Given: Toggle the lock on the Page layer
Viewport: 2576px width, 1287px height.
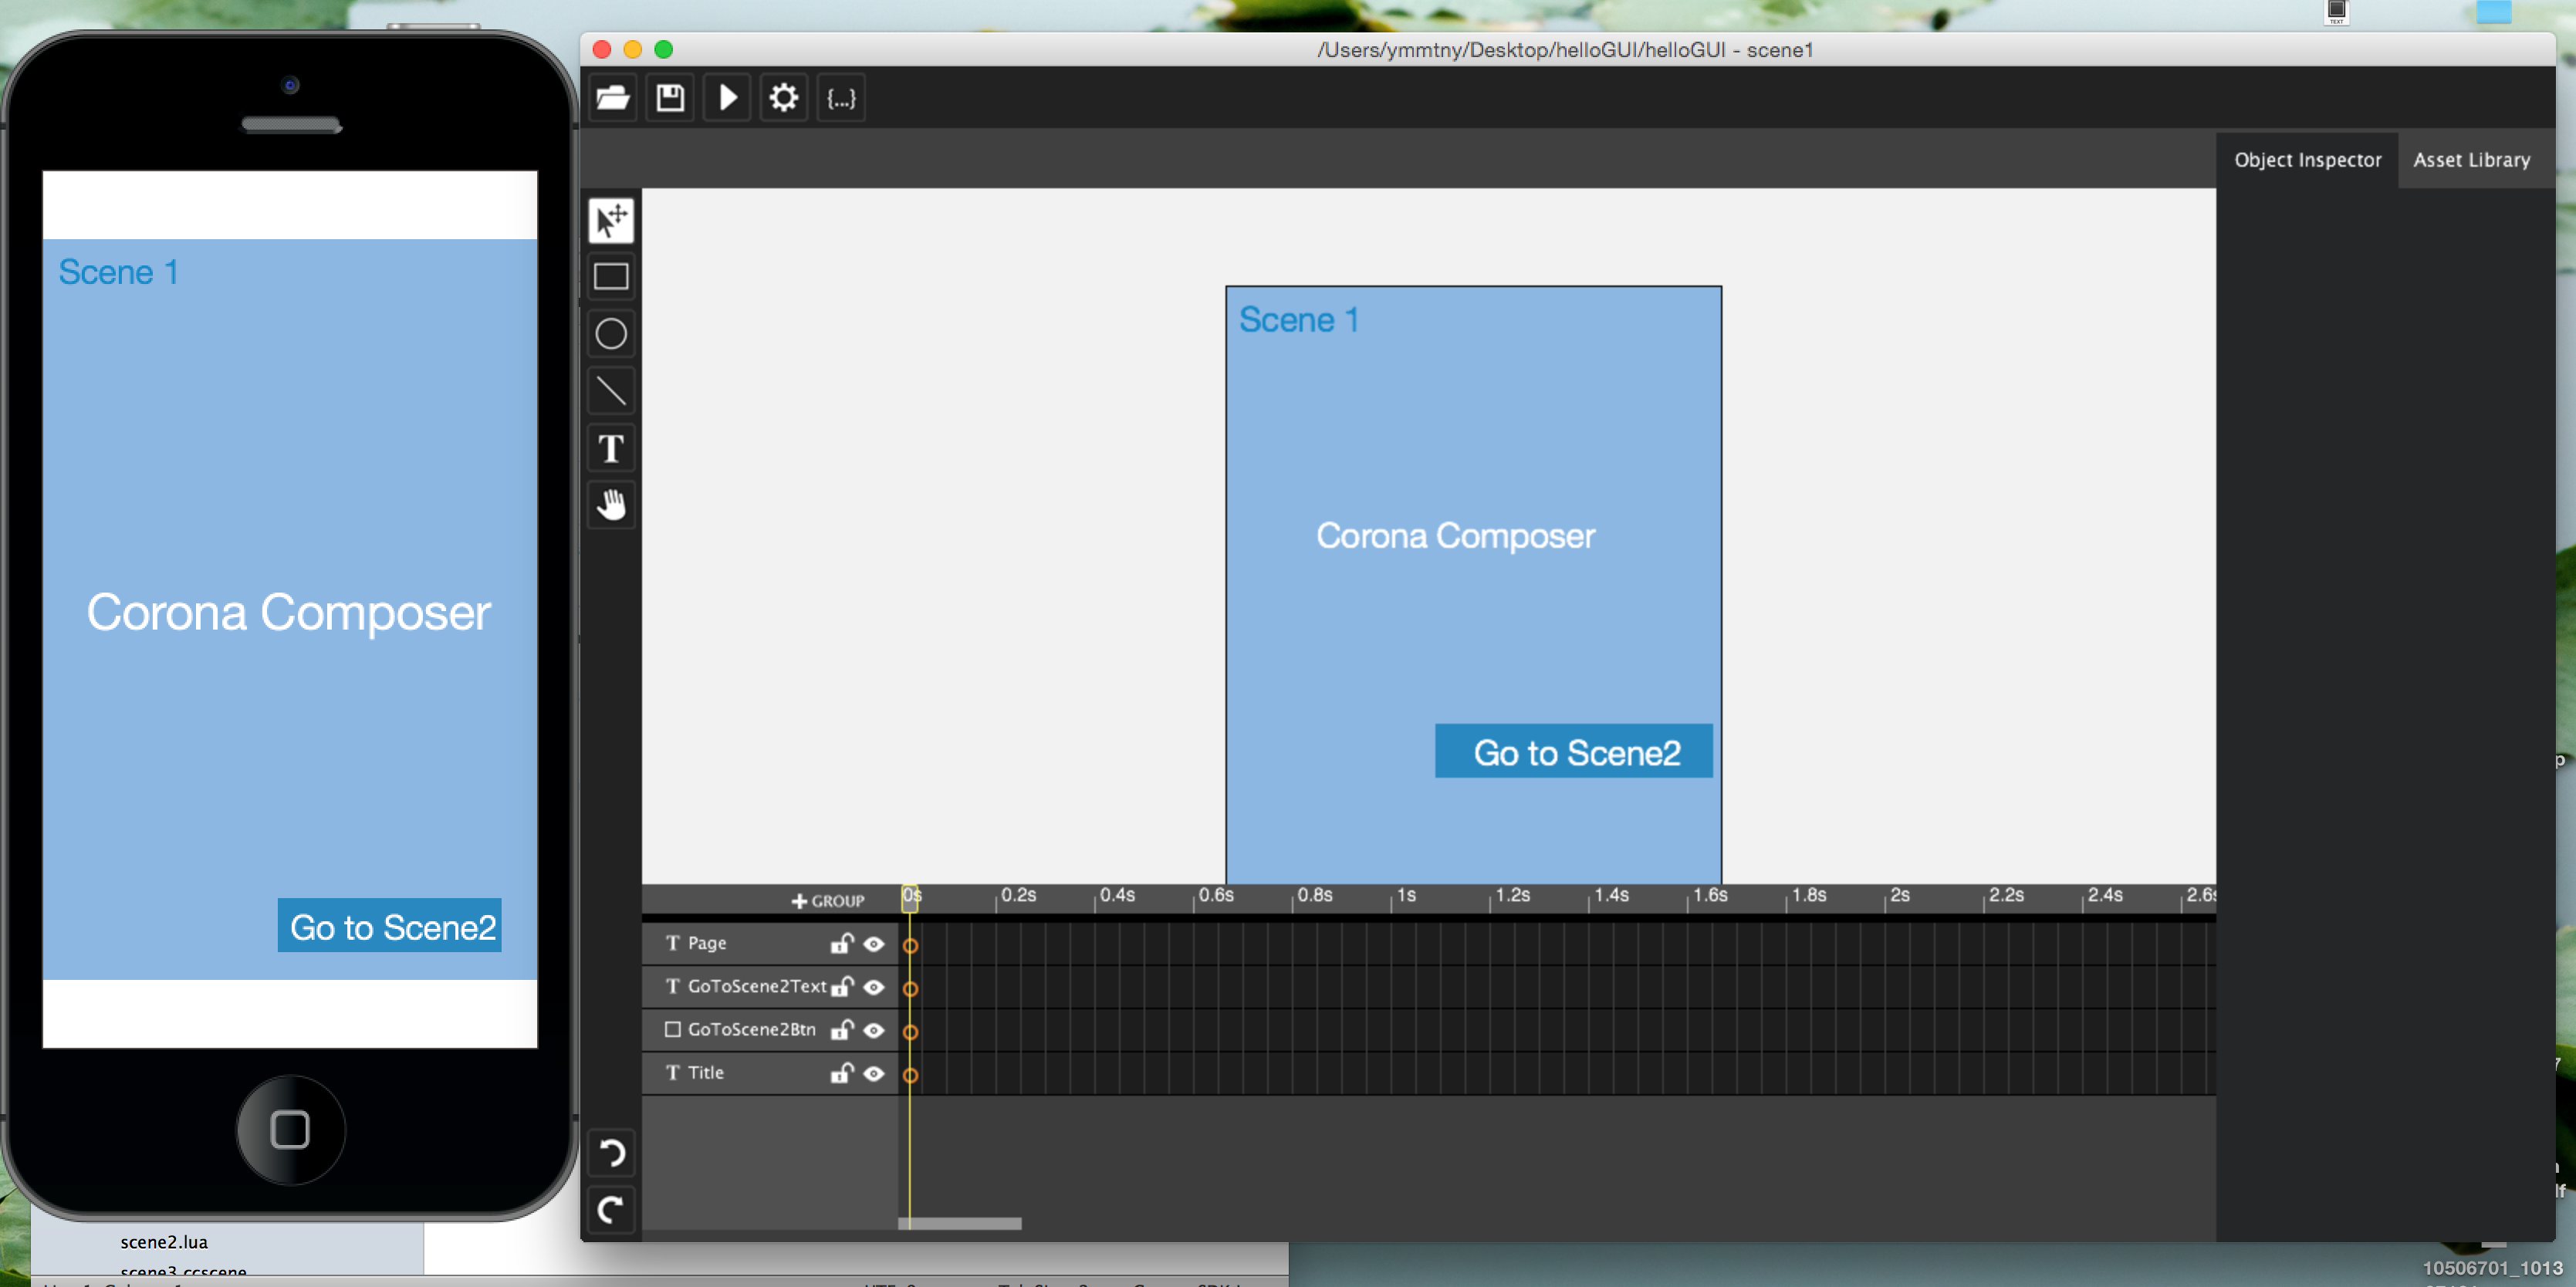Looking at the screenshot, I should (842, 943).
